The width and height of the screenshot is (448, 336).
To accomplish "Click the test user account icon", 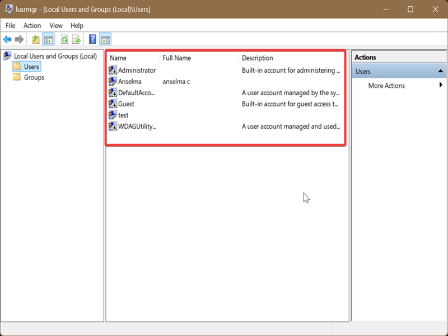I will tap(113, 115).
